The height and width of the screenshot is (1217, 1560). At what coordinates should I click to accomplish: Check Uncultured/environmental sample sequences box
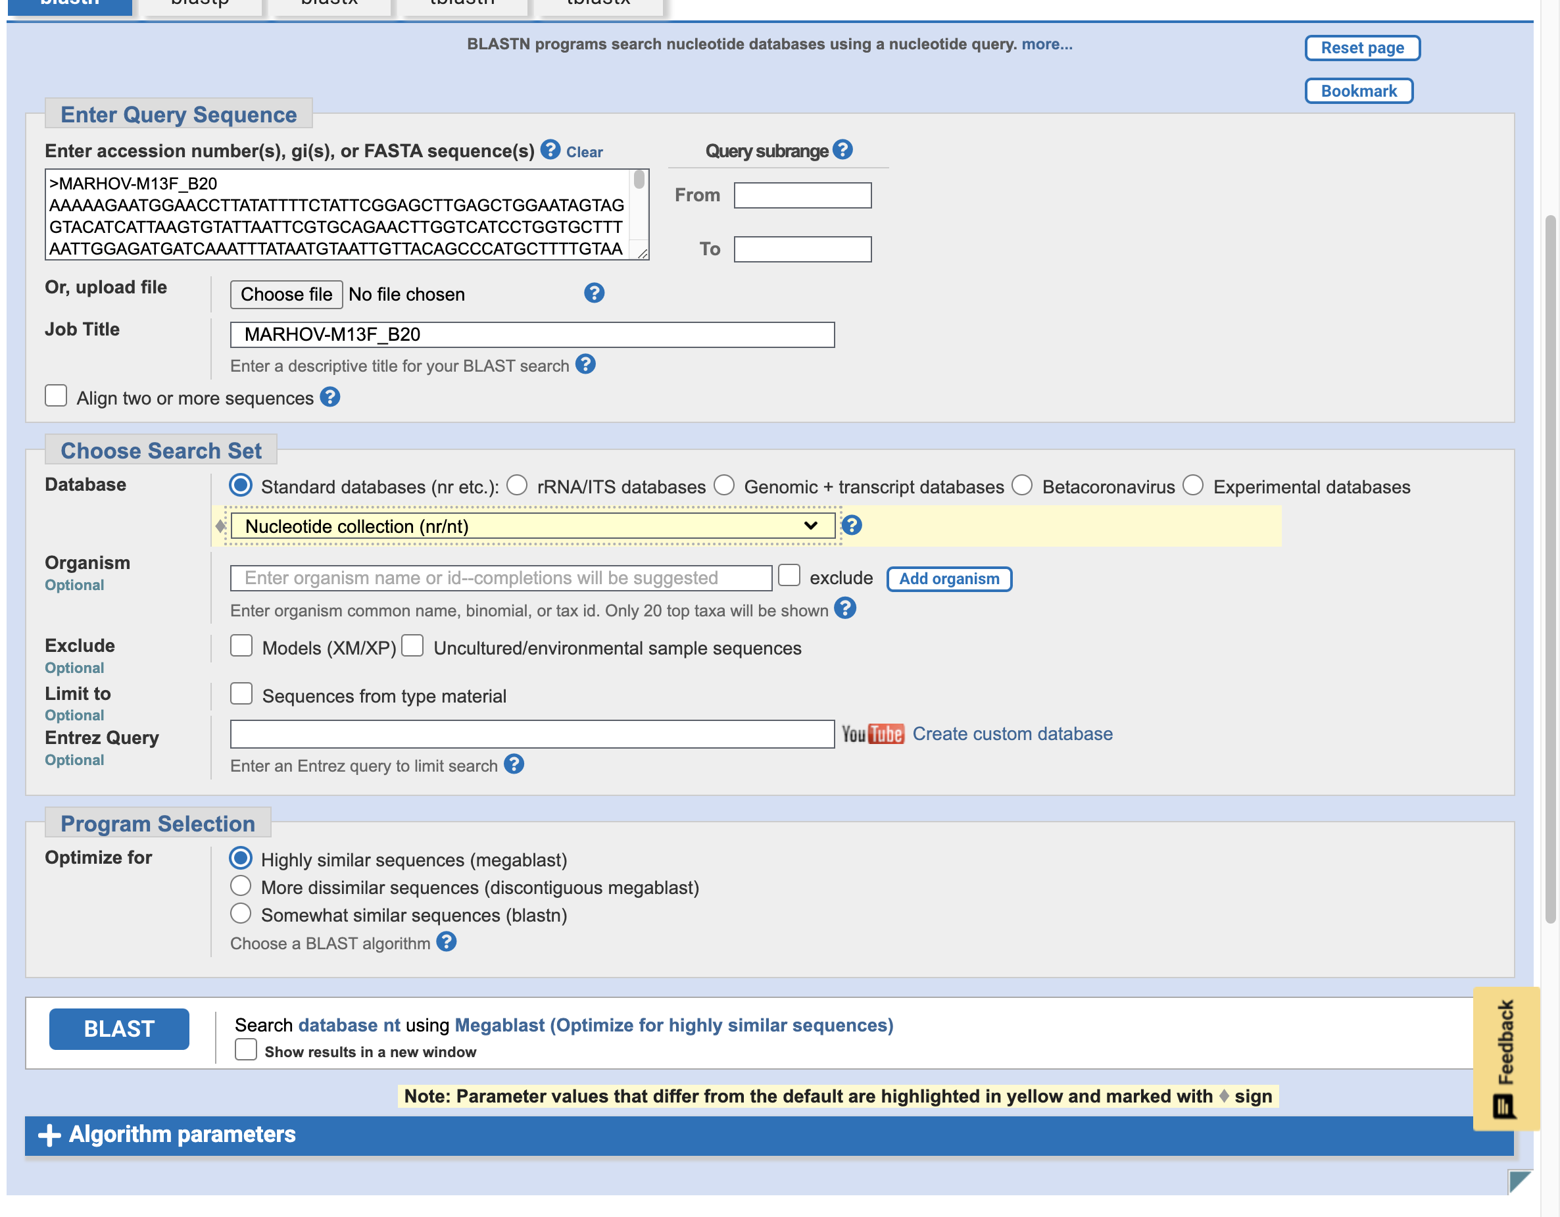tap(412, 645)
